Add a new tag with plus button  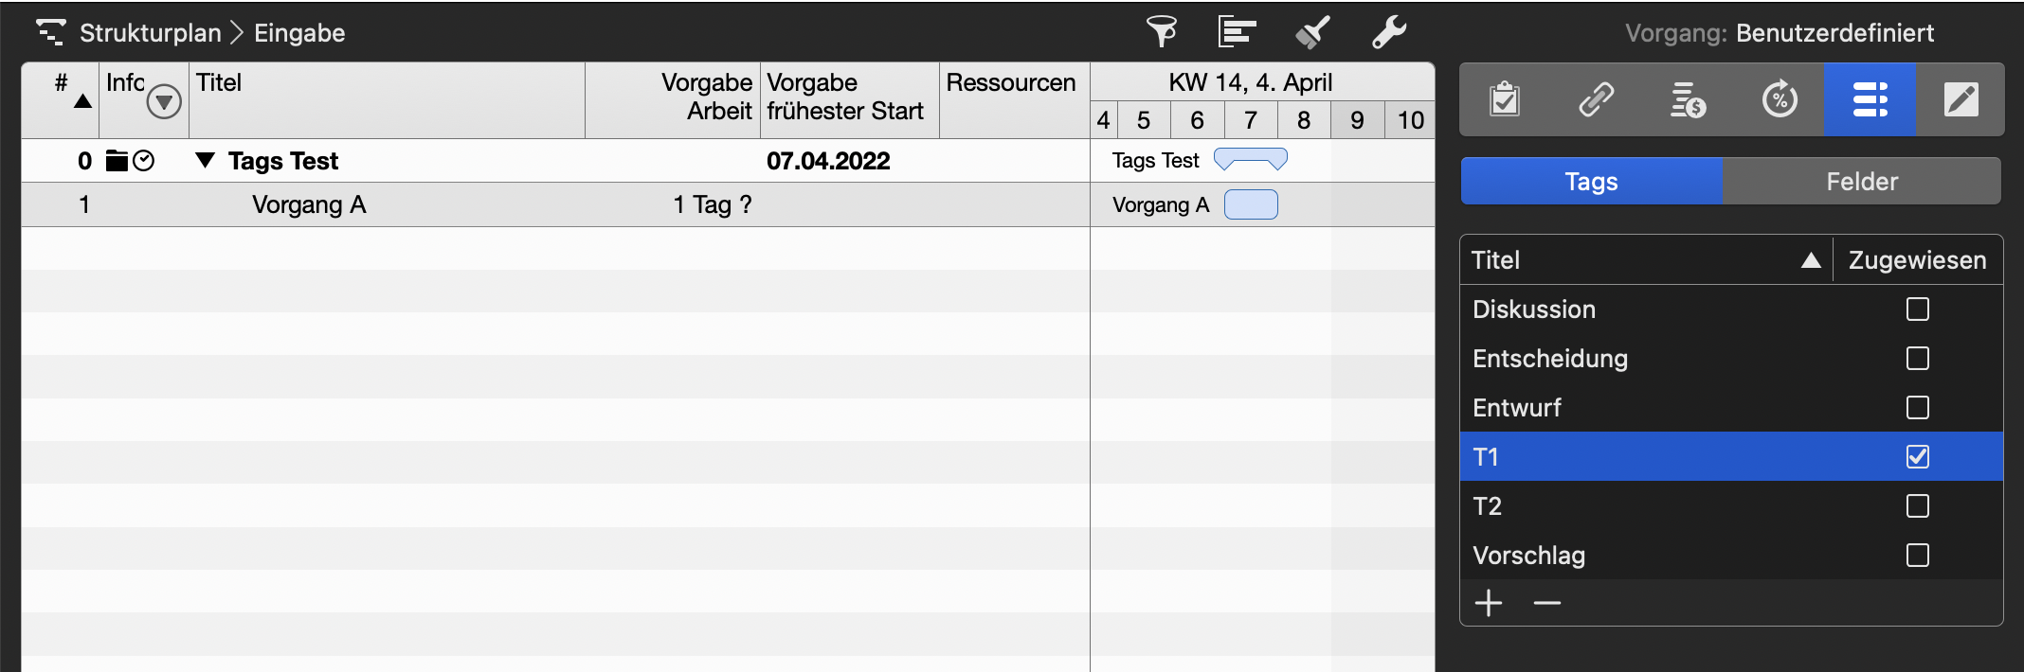coord(1489,603)
